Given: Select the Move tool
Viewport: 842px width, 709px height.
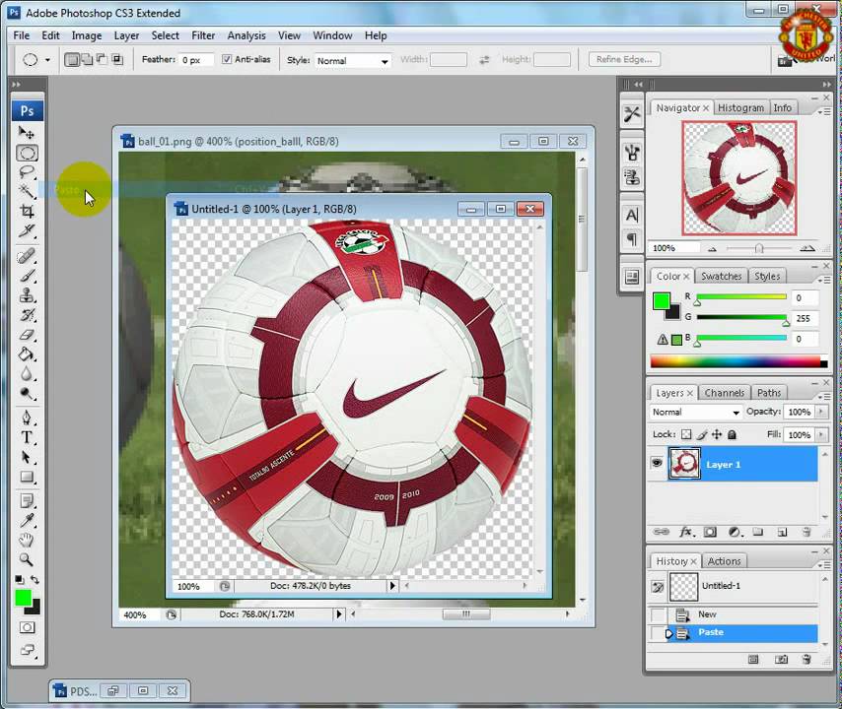Looking at the screenshot, I should pos(27,133).
